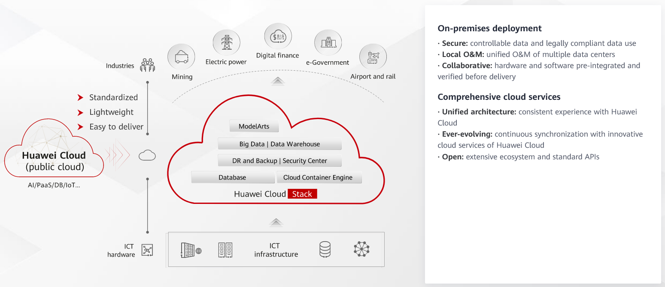The image size is (665, 287).
Task: Click the ICT hardware switch icon
Action: (147, 250)
